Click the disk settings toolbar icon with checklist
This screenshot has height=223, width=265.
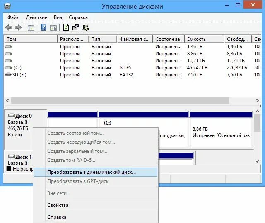click(85, 27)
